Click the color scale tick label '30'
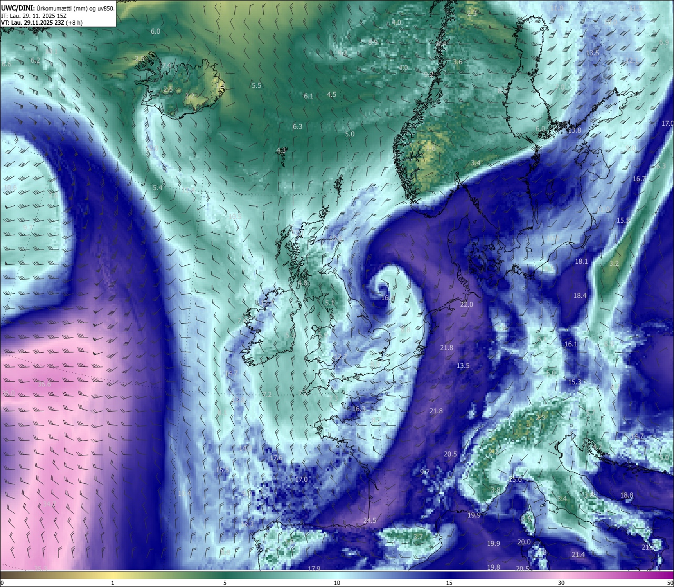The height and width of the screenshot is (587, 674). 561,583
